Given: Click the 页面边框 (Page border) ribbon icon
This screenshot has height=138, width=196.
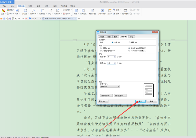Looking at the screenshot, I should pyautogui.click(x=83, y=11).
